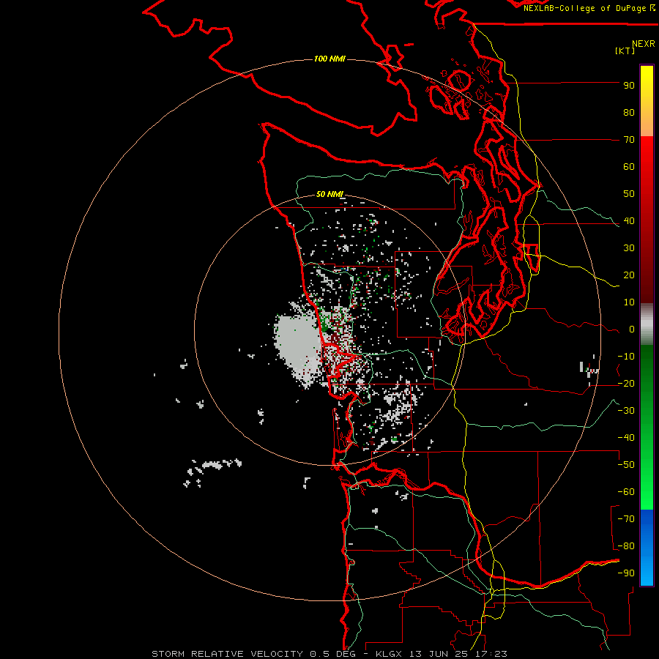
Task: Select the 30 value on velocity scale
Action: pos(629,248)
